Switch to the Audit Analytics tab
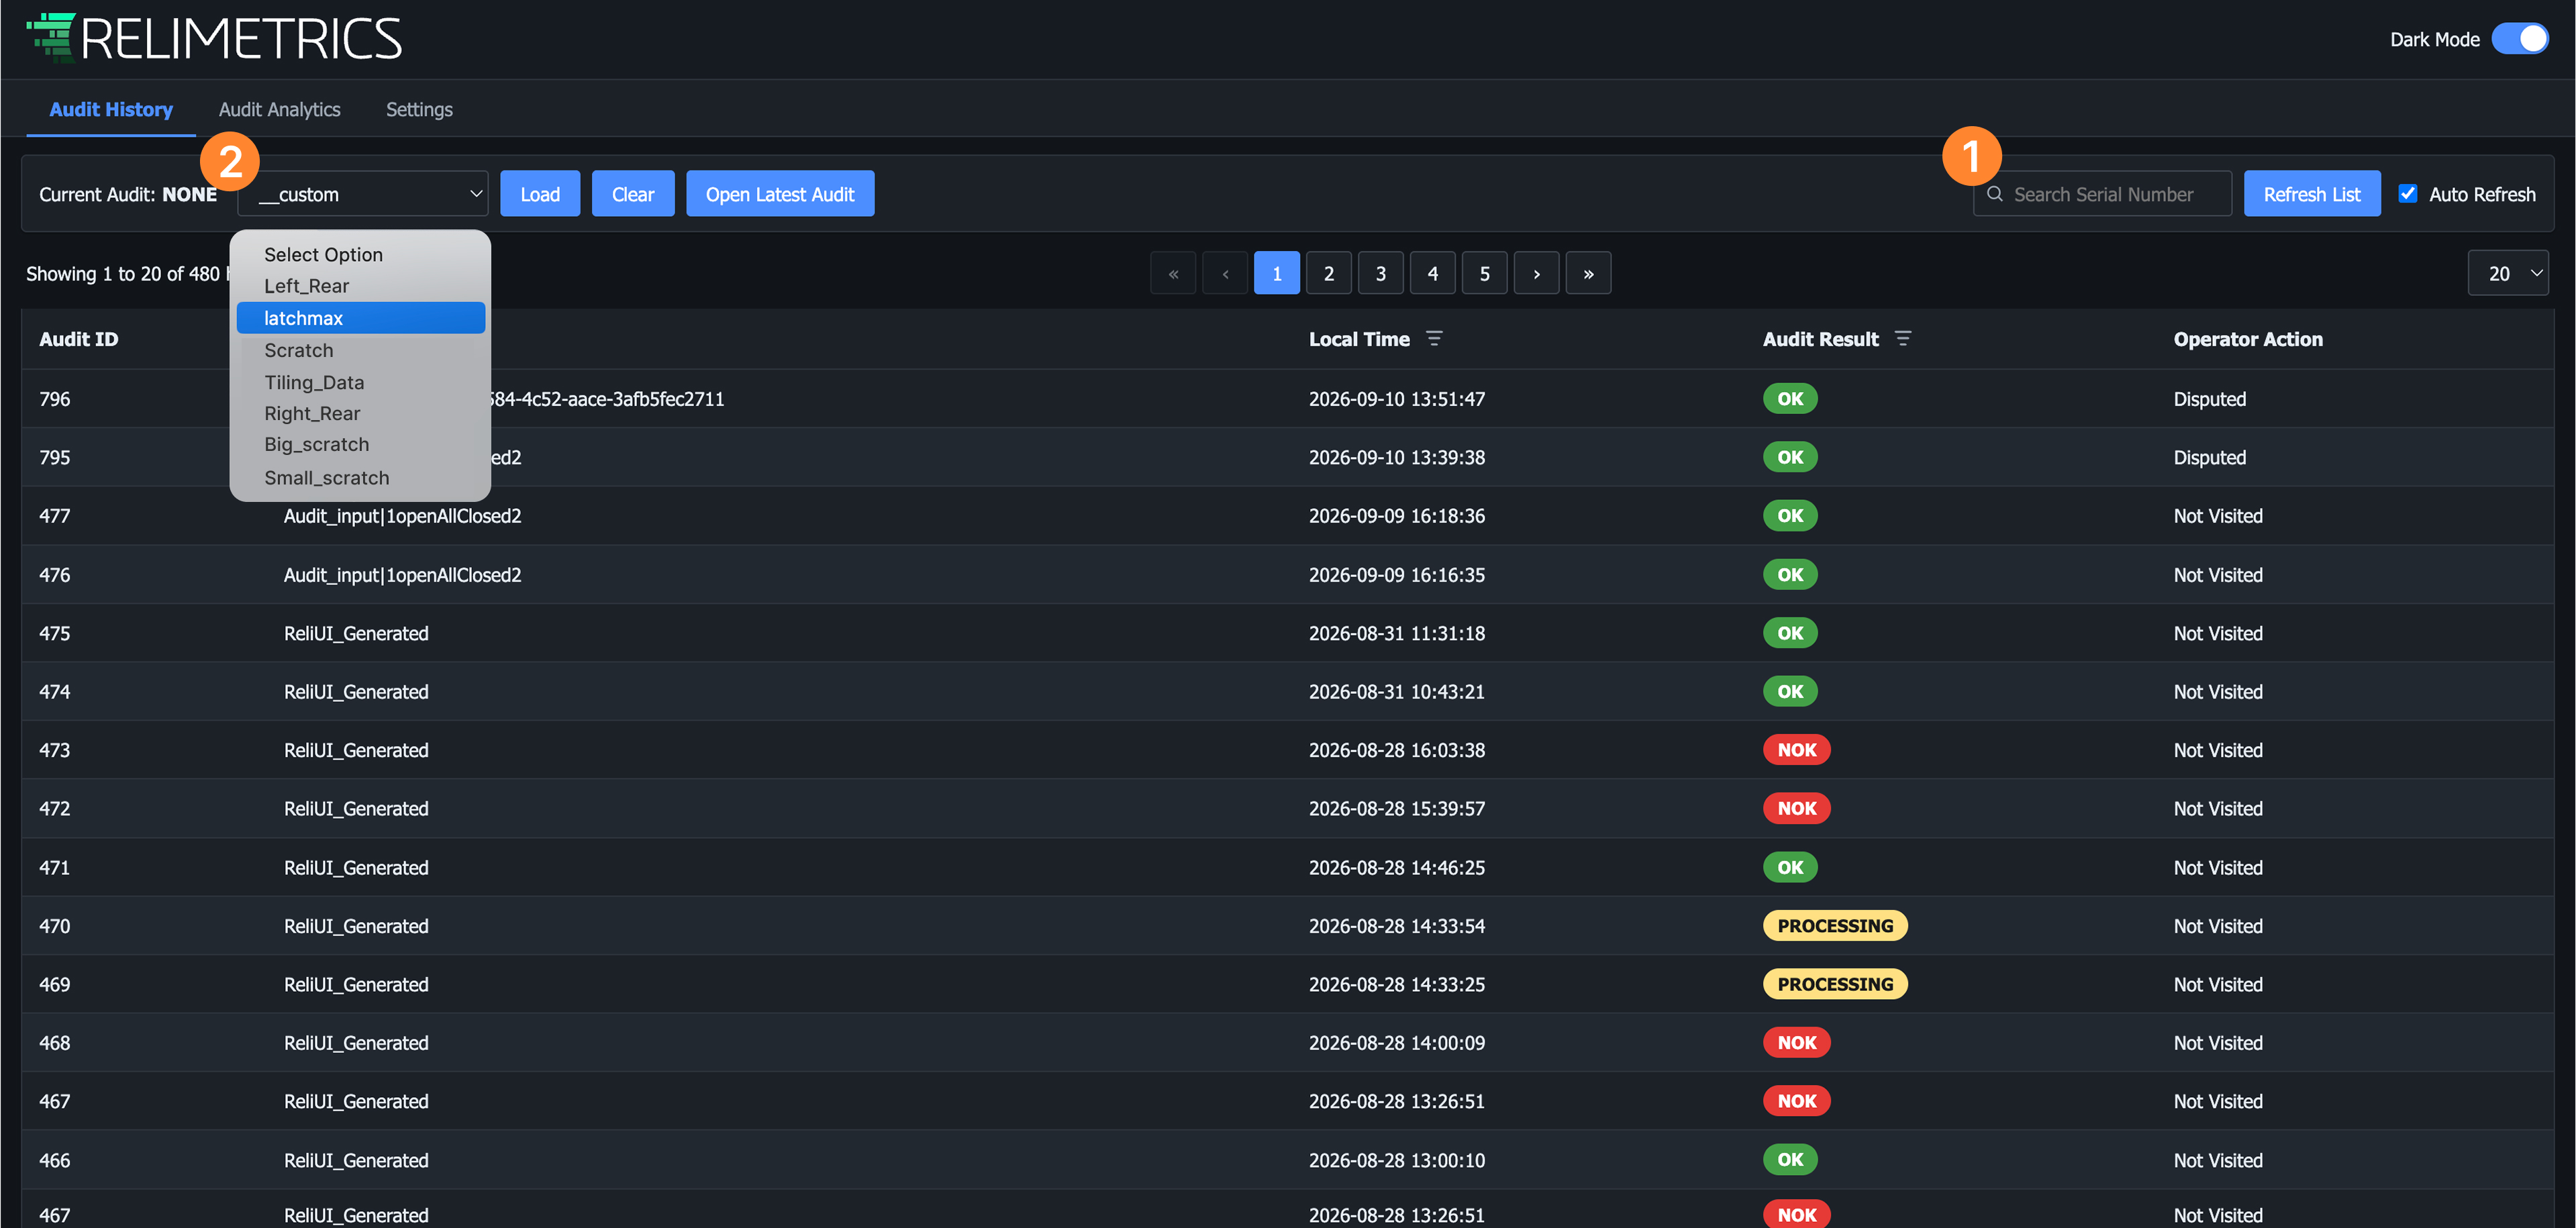Screen dimensions: 2576x1228 pyautogui.click(x=280, y=109)
